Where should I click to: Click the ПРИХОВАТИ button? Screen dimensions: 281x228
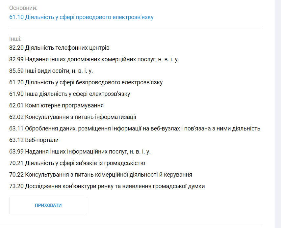pyautogui.click(x=48, y=205)
